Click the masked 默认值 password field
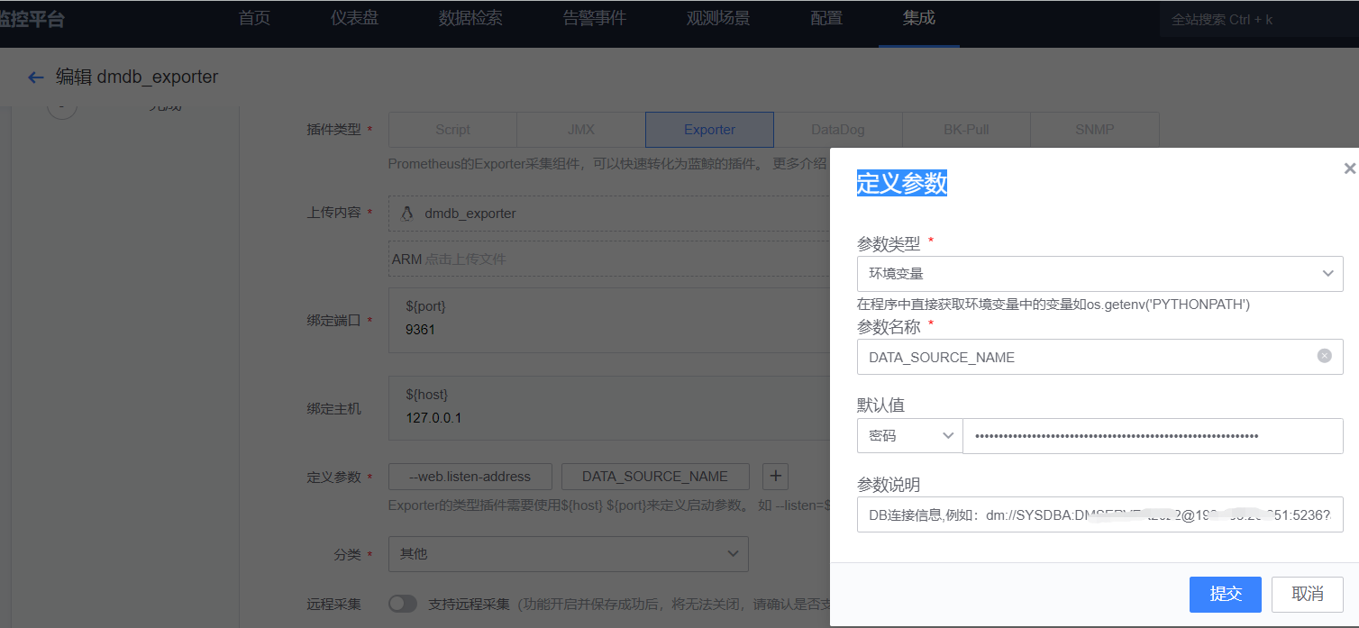 point(1154,435)
